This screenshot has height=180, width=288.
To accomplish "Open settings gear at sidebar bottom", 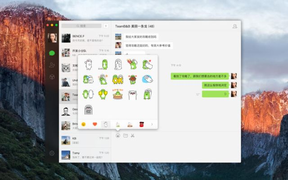I will (52, 153).
